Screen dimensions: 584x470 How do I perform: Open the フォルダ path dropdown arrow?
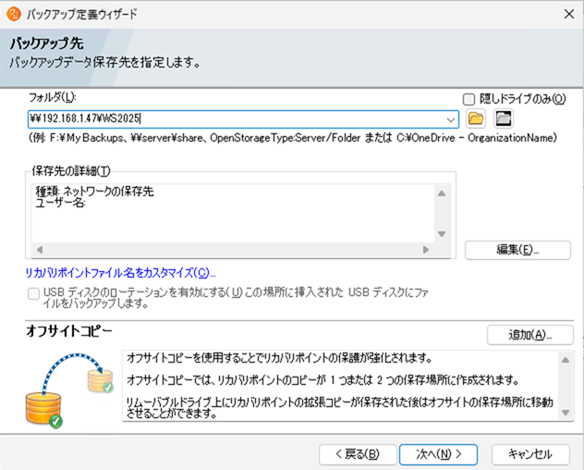coord(450,119)
